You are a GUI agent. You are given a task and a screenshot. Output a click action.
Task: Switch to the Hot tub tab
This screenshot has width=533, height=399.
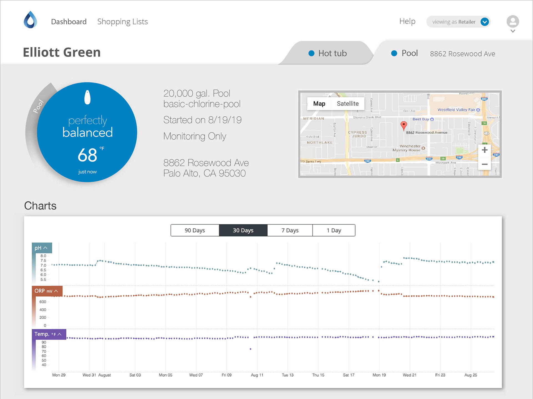328,53
